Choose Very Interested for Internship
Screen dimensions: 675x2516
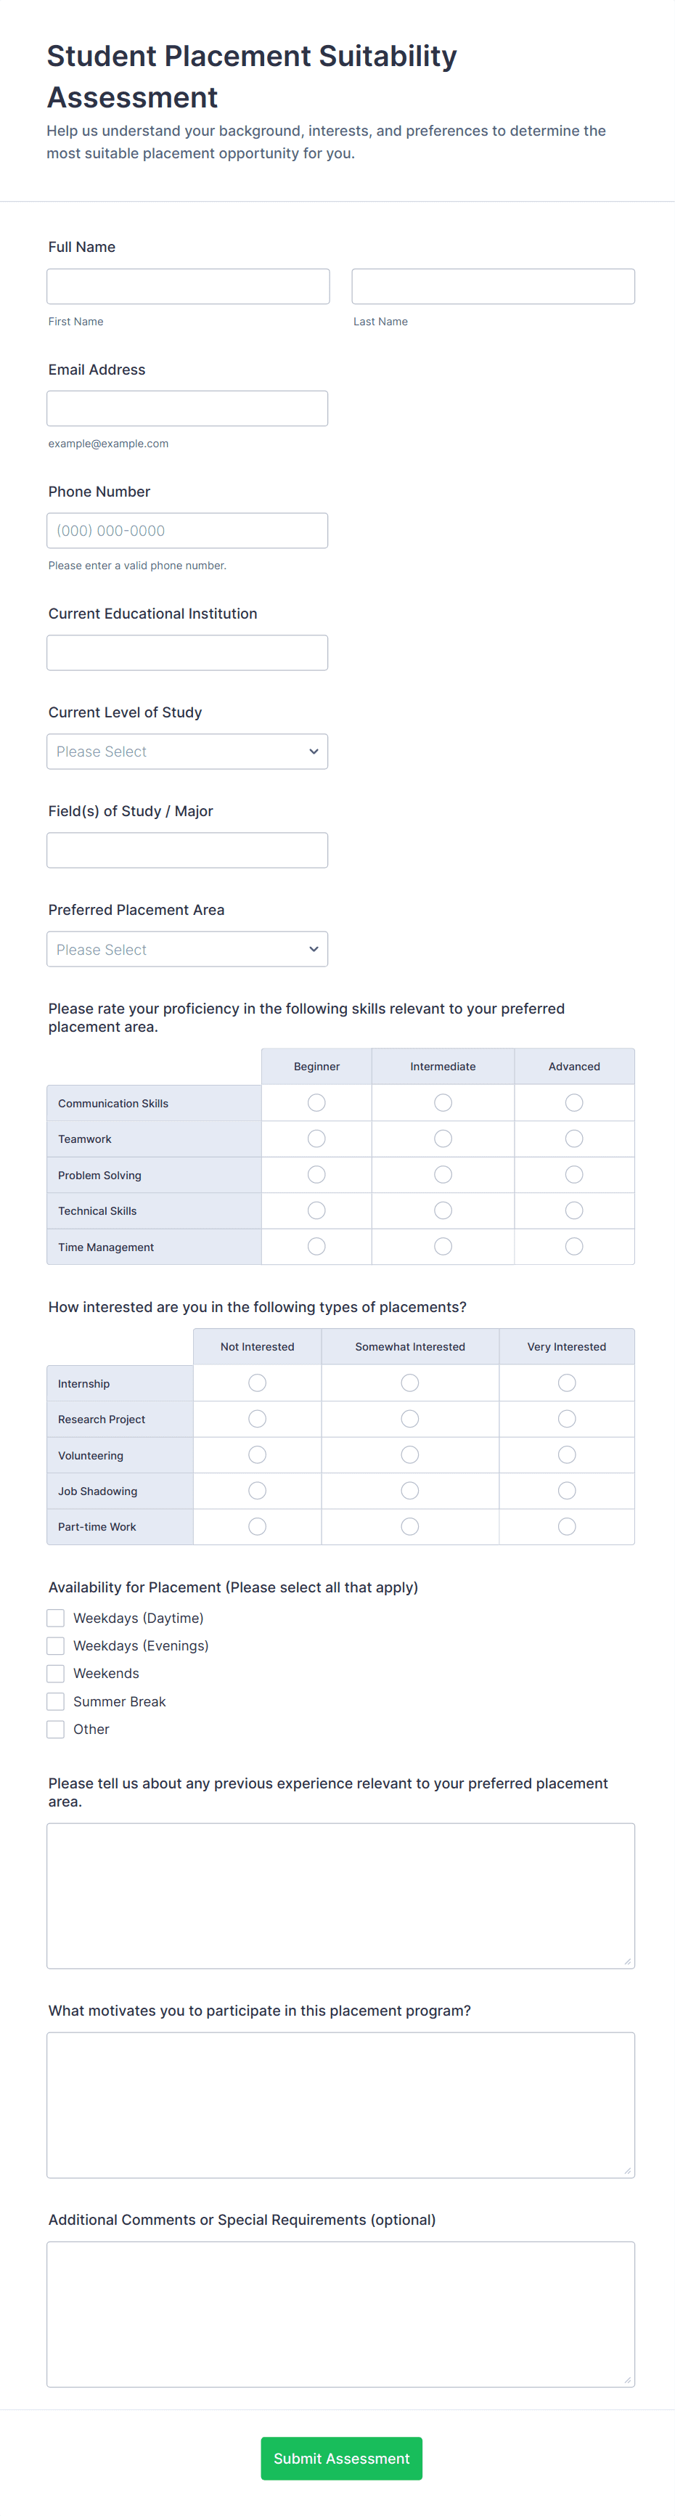point(567,1383)
